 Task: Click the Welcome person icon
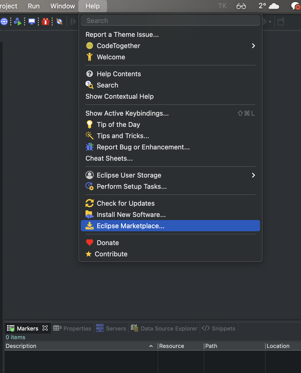click(90, 57)
